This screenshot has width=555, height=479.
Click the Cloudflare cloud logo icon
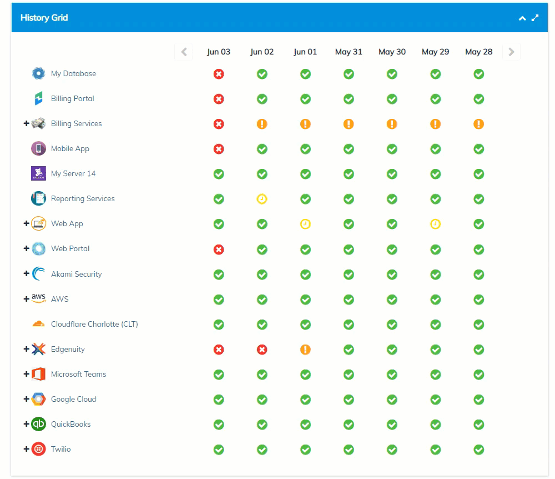39,324
